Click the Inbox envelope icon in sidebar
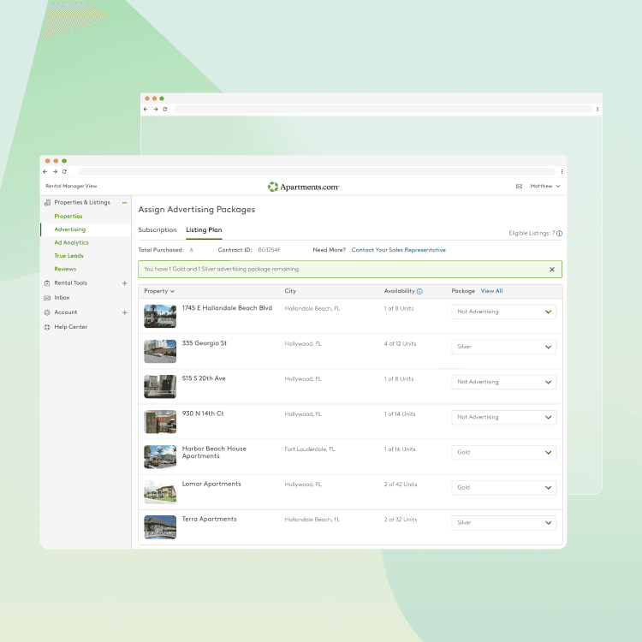 [47, 298]
